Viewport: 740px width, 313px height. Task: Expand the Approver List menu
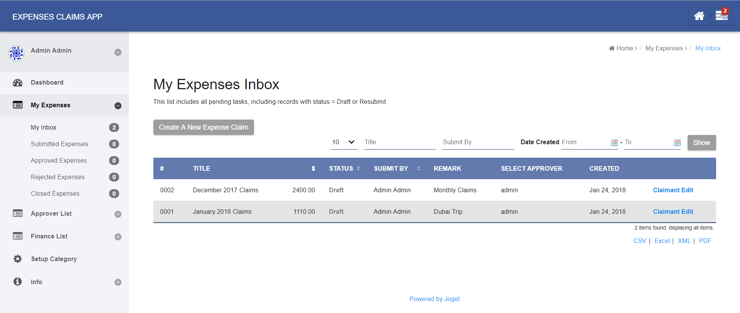point(118,214)
